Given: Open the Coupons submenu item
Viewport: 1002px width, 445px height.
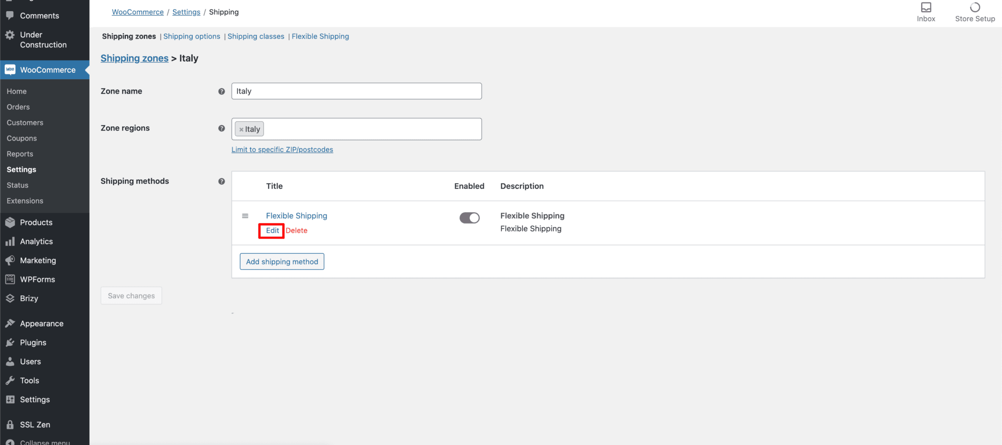Looking at the screenshot, I should pos(22,138).
